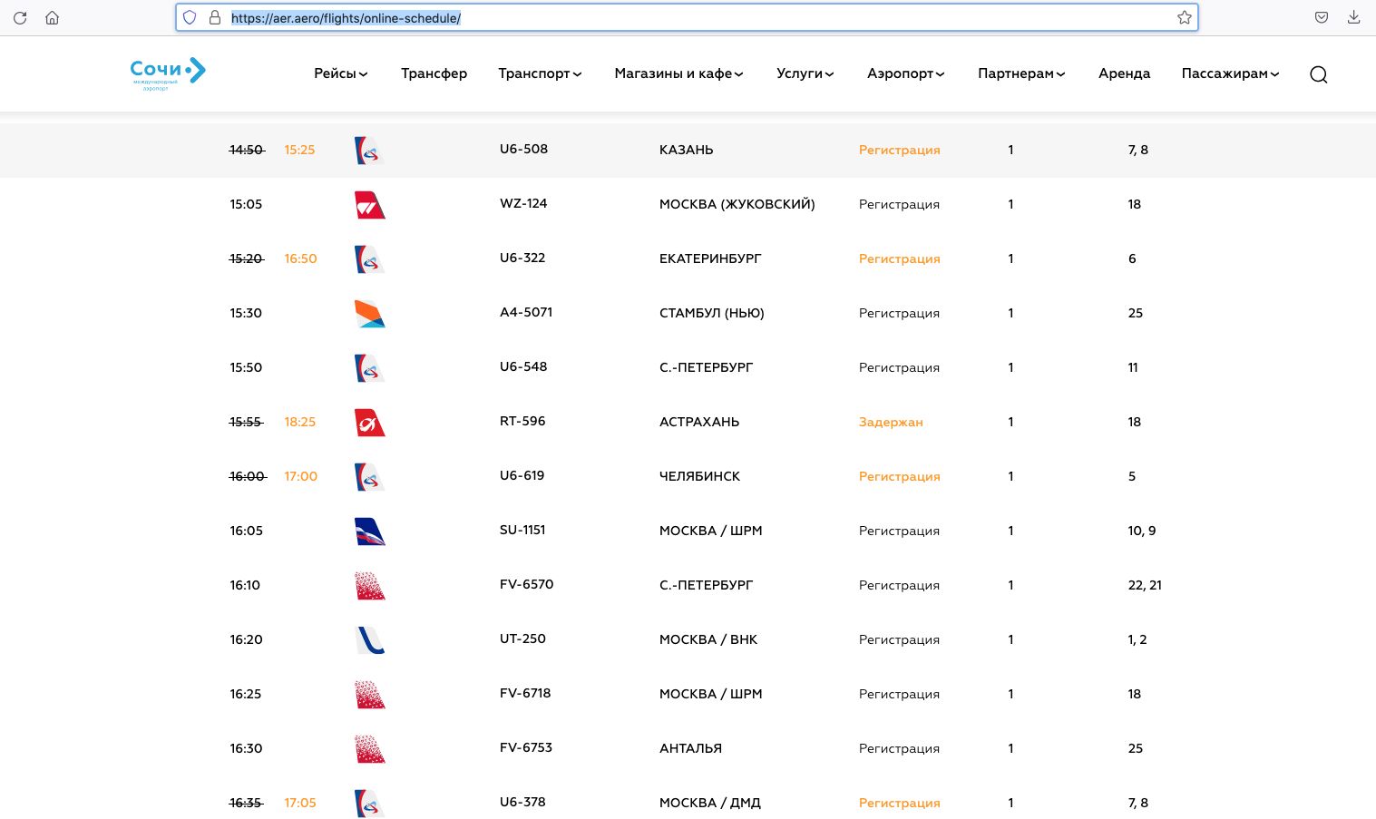The height and width of the screenshot is (819, 1376).
Task: Open browser downloads arrow icon
Action: click(1353, 17)
